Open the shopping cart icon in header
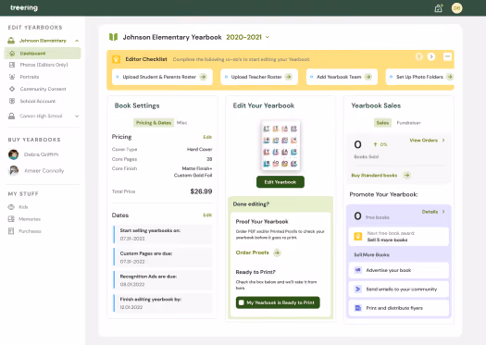 pyautogui.click(x=439, y=8)
